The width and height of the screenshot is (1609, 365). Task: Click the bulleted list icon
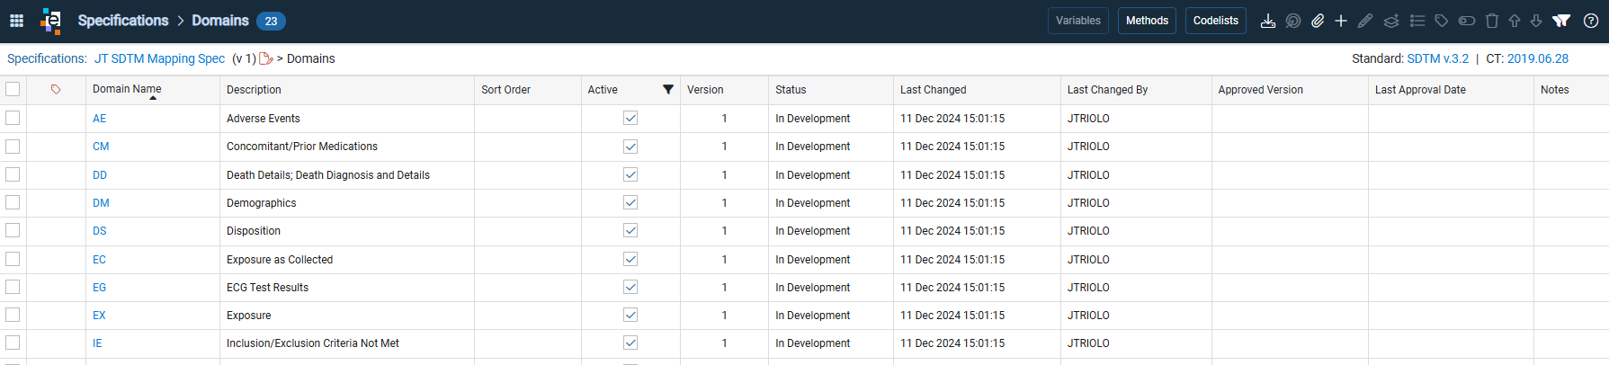1417,21
